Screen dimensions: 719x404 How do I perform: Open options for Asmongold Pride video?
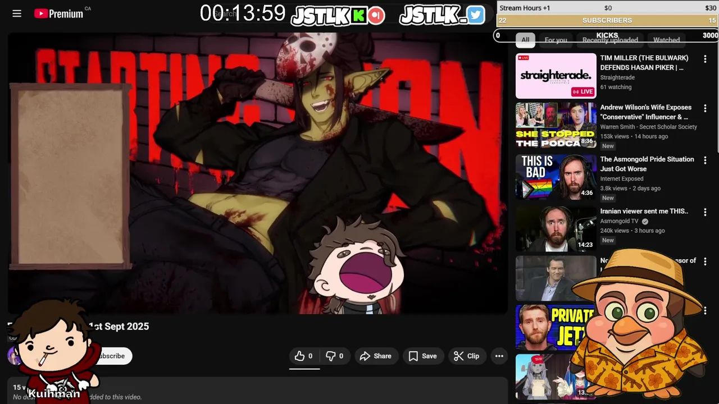[x=705, y=160]
